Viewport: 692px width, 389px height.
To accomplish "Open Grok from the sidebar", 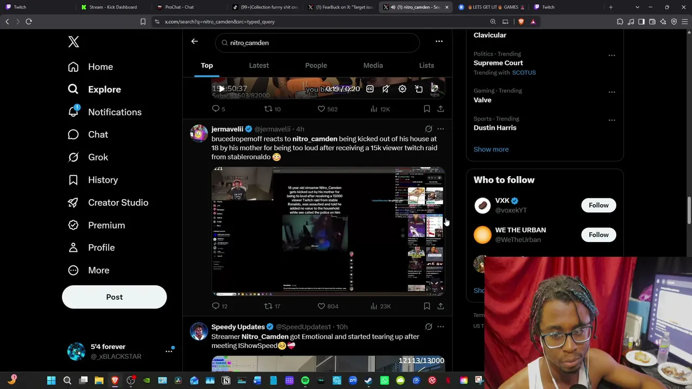I will pyautogui.click(x=88, y=157).
